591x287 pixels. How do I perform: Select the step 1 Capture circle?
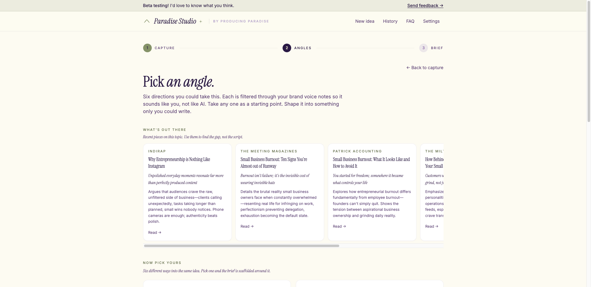[x=147, y=48]
